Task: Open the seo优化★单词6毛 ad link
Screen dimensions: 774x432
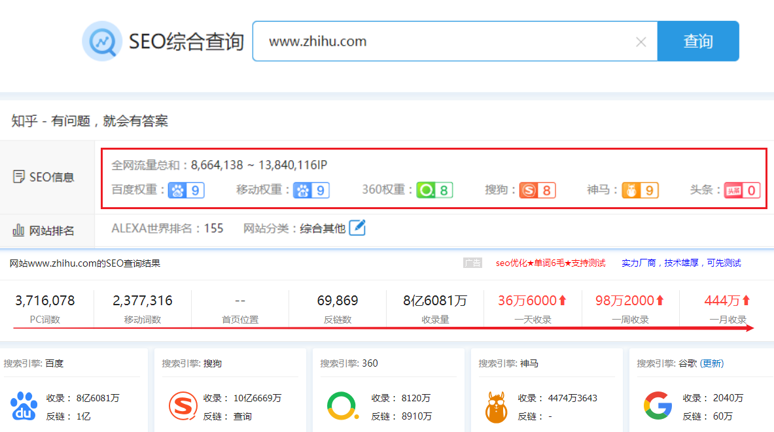Action: pos(550,263)
